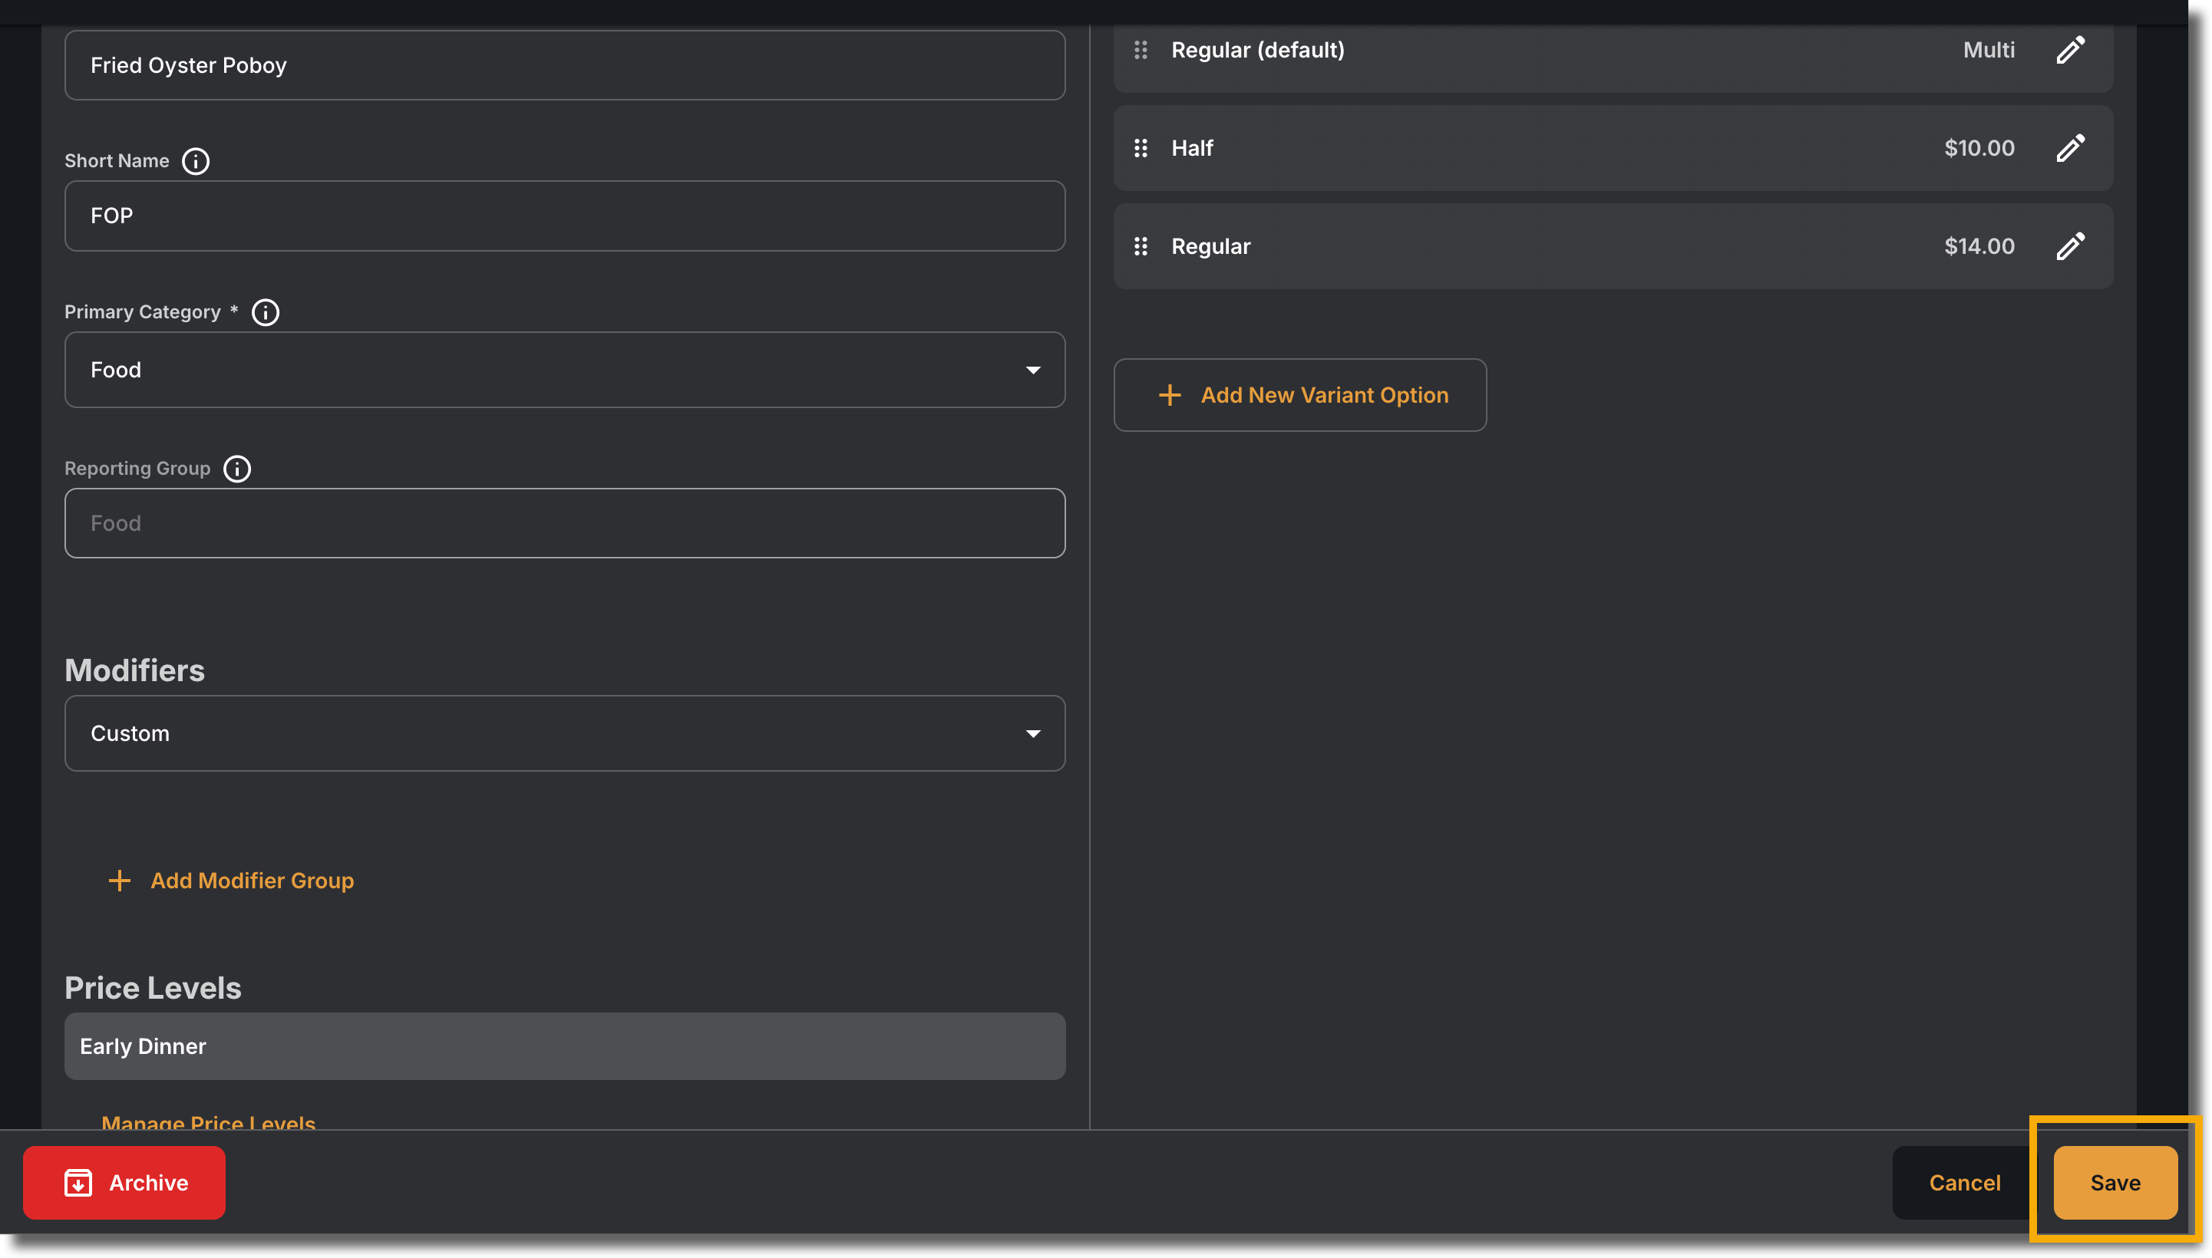Grab the drag handle of the Regular $14.00 row
Image resolution: width=2212 pixels, height=1258 pixels.
point(1141,247)
